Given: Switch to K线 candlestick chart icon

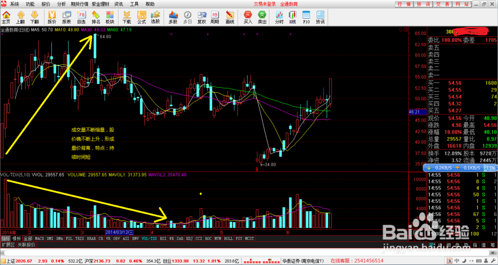Looking at the screenshot, I should click(292, 17).
